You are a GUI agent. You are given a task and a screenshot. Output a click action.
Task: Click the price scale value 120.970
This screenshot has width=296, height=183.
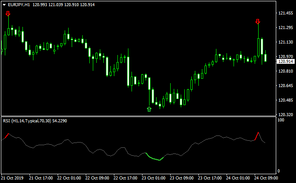(286, 56)
